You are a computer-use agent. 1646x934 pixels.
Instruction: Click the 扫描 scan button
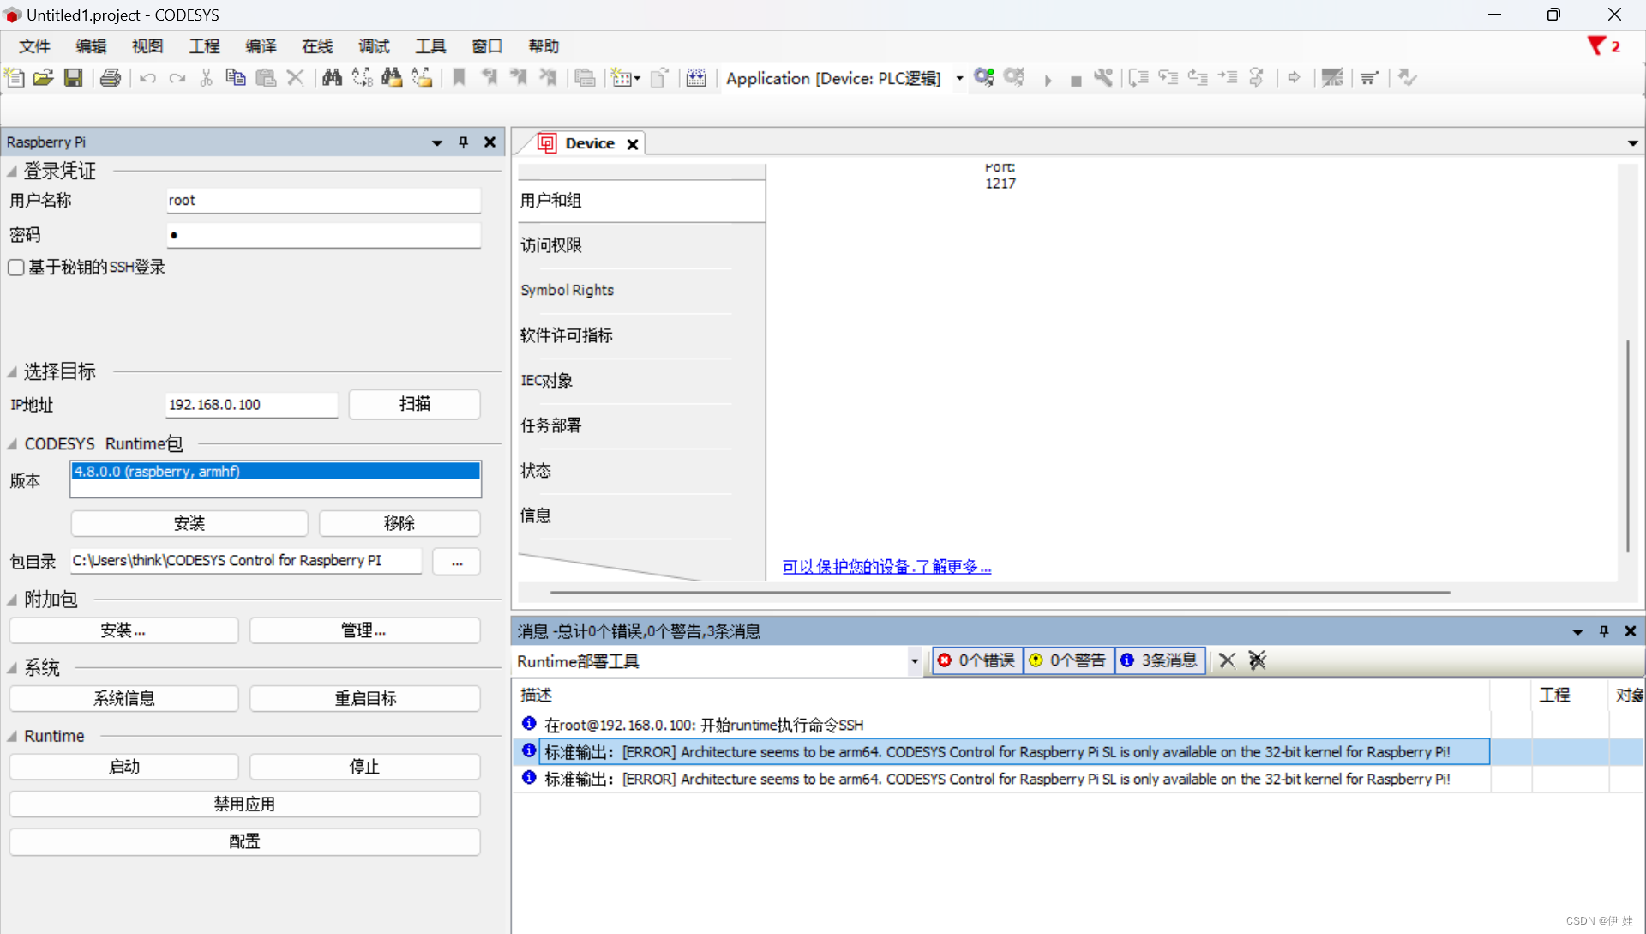(x=415, y=404)
